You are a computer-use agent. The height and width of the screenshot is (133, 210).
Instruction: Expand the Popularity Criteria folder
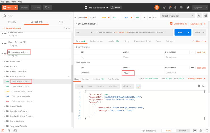click(4, 111)
